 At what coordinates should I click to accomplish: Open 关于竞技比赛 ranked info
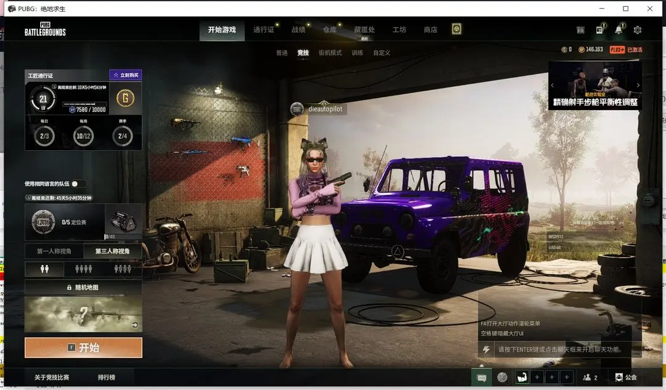pos(52,377)
